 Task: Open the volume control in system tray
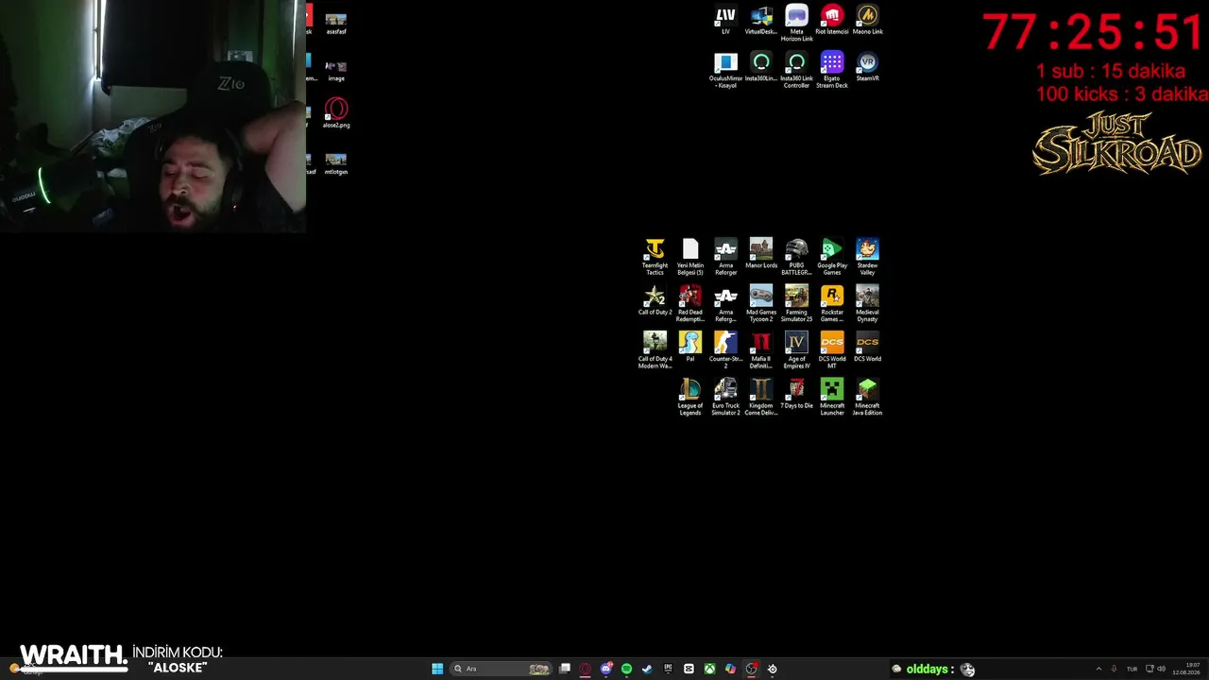[1161, 669]
